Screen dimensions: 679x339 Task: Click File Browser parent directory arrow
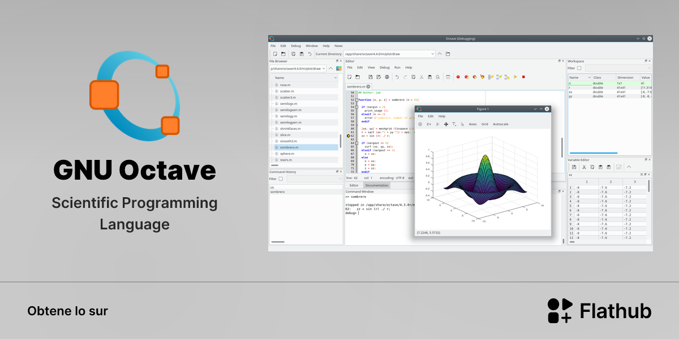pos(330,68)
